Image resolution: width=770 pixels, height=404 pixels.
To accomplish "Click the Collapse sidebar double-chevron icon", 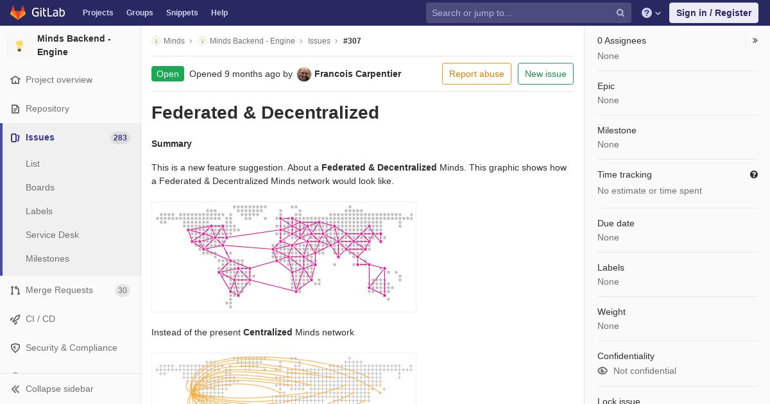I will (15, 389).
